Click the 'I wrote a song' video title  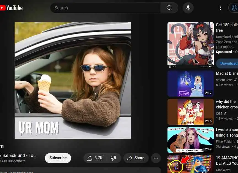coord(227,132)
